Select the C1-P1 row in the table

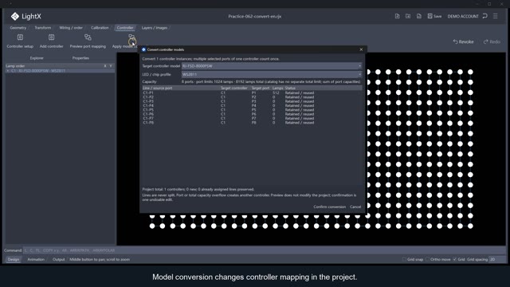click(252, 92)
